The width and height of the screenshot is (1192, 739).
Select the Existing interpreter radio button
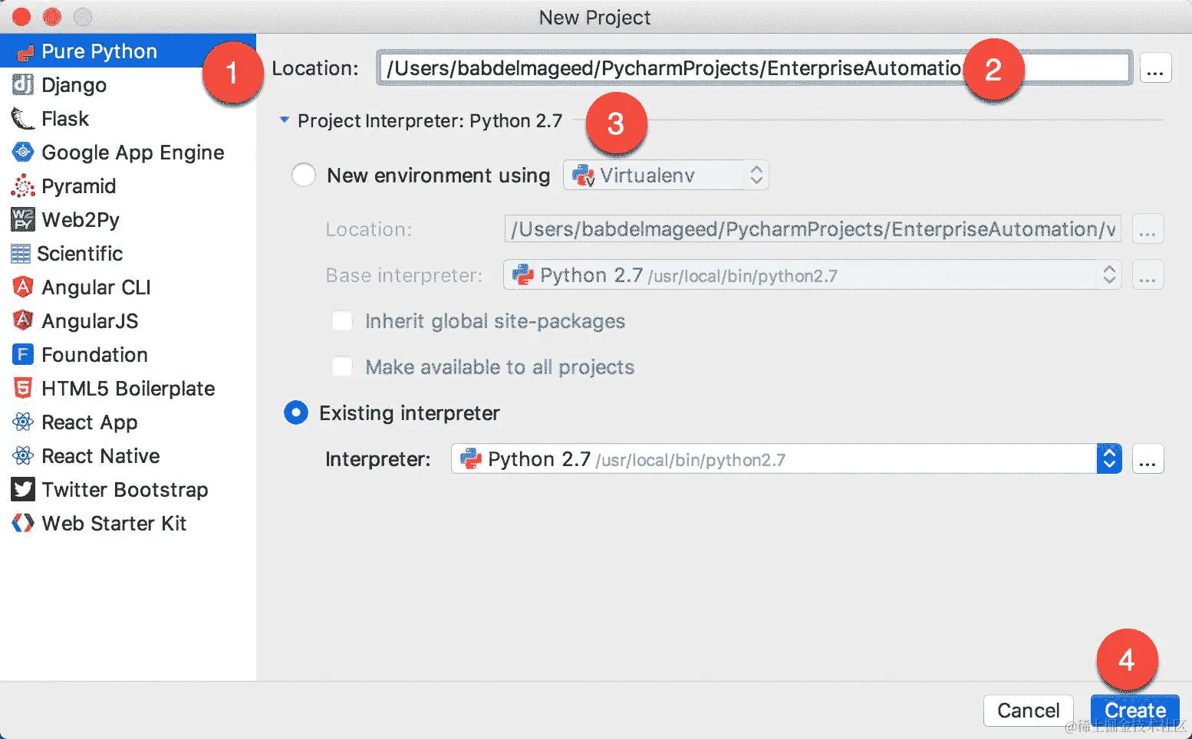pyautogui.click(x=296, y=412)
